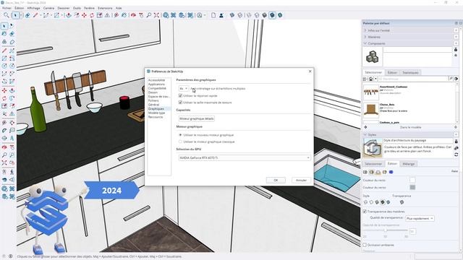This screenshot has width=463, height=260.
Task: Choose wireframe face style icon under Style
Action: (x=365, y=202)
